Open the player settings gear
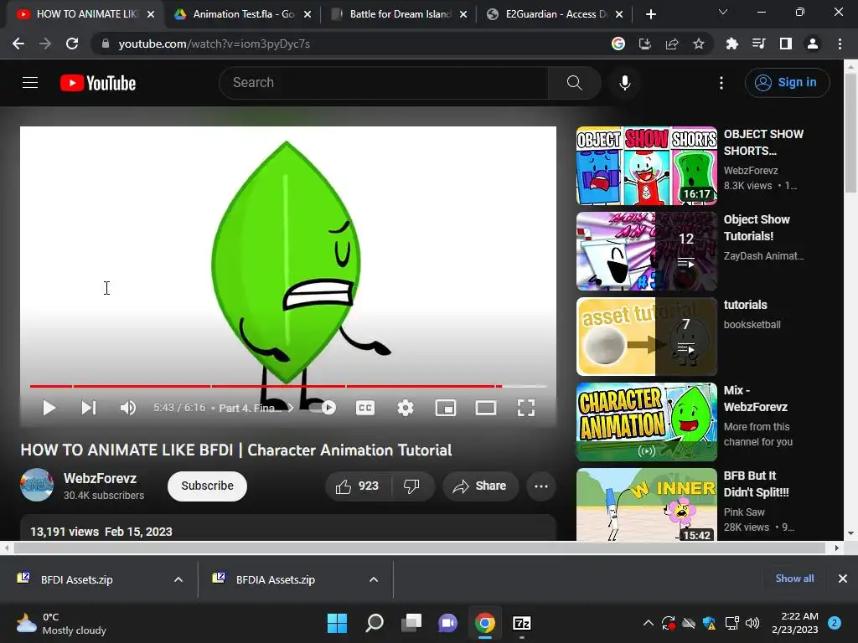 coord(406,408)
